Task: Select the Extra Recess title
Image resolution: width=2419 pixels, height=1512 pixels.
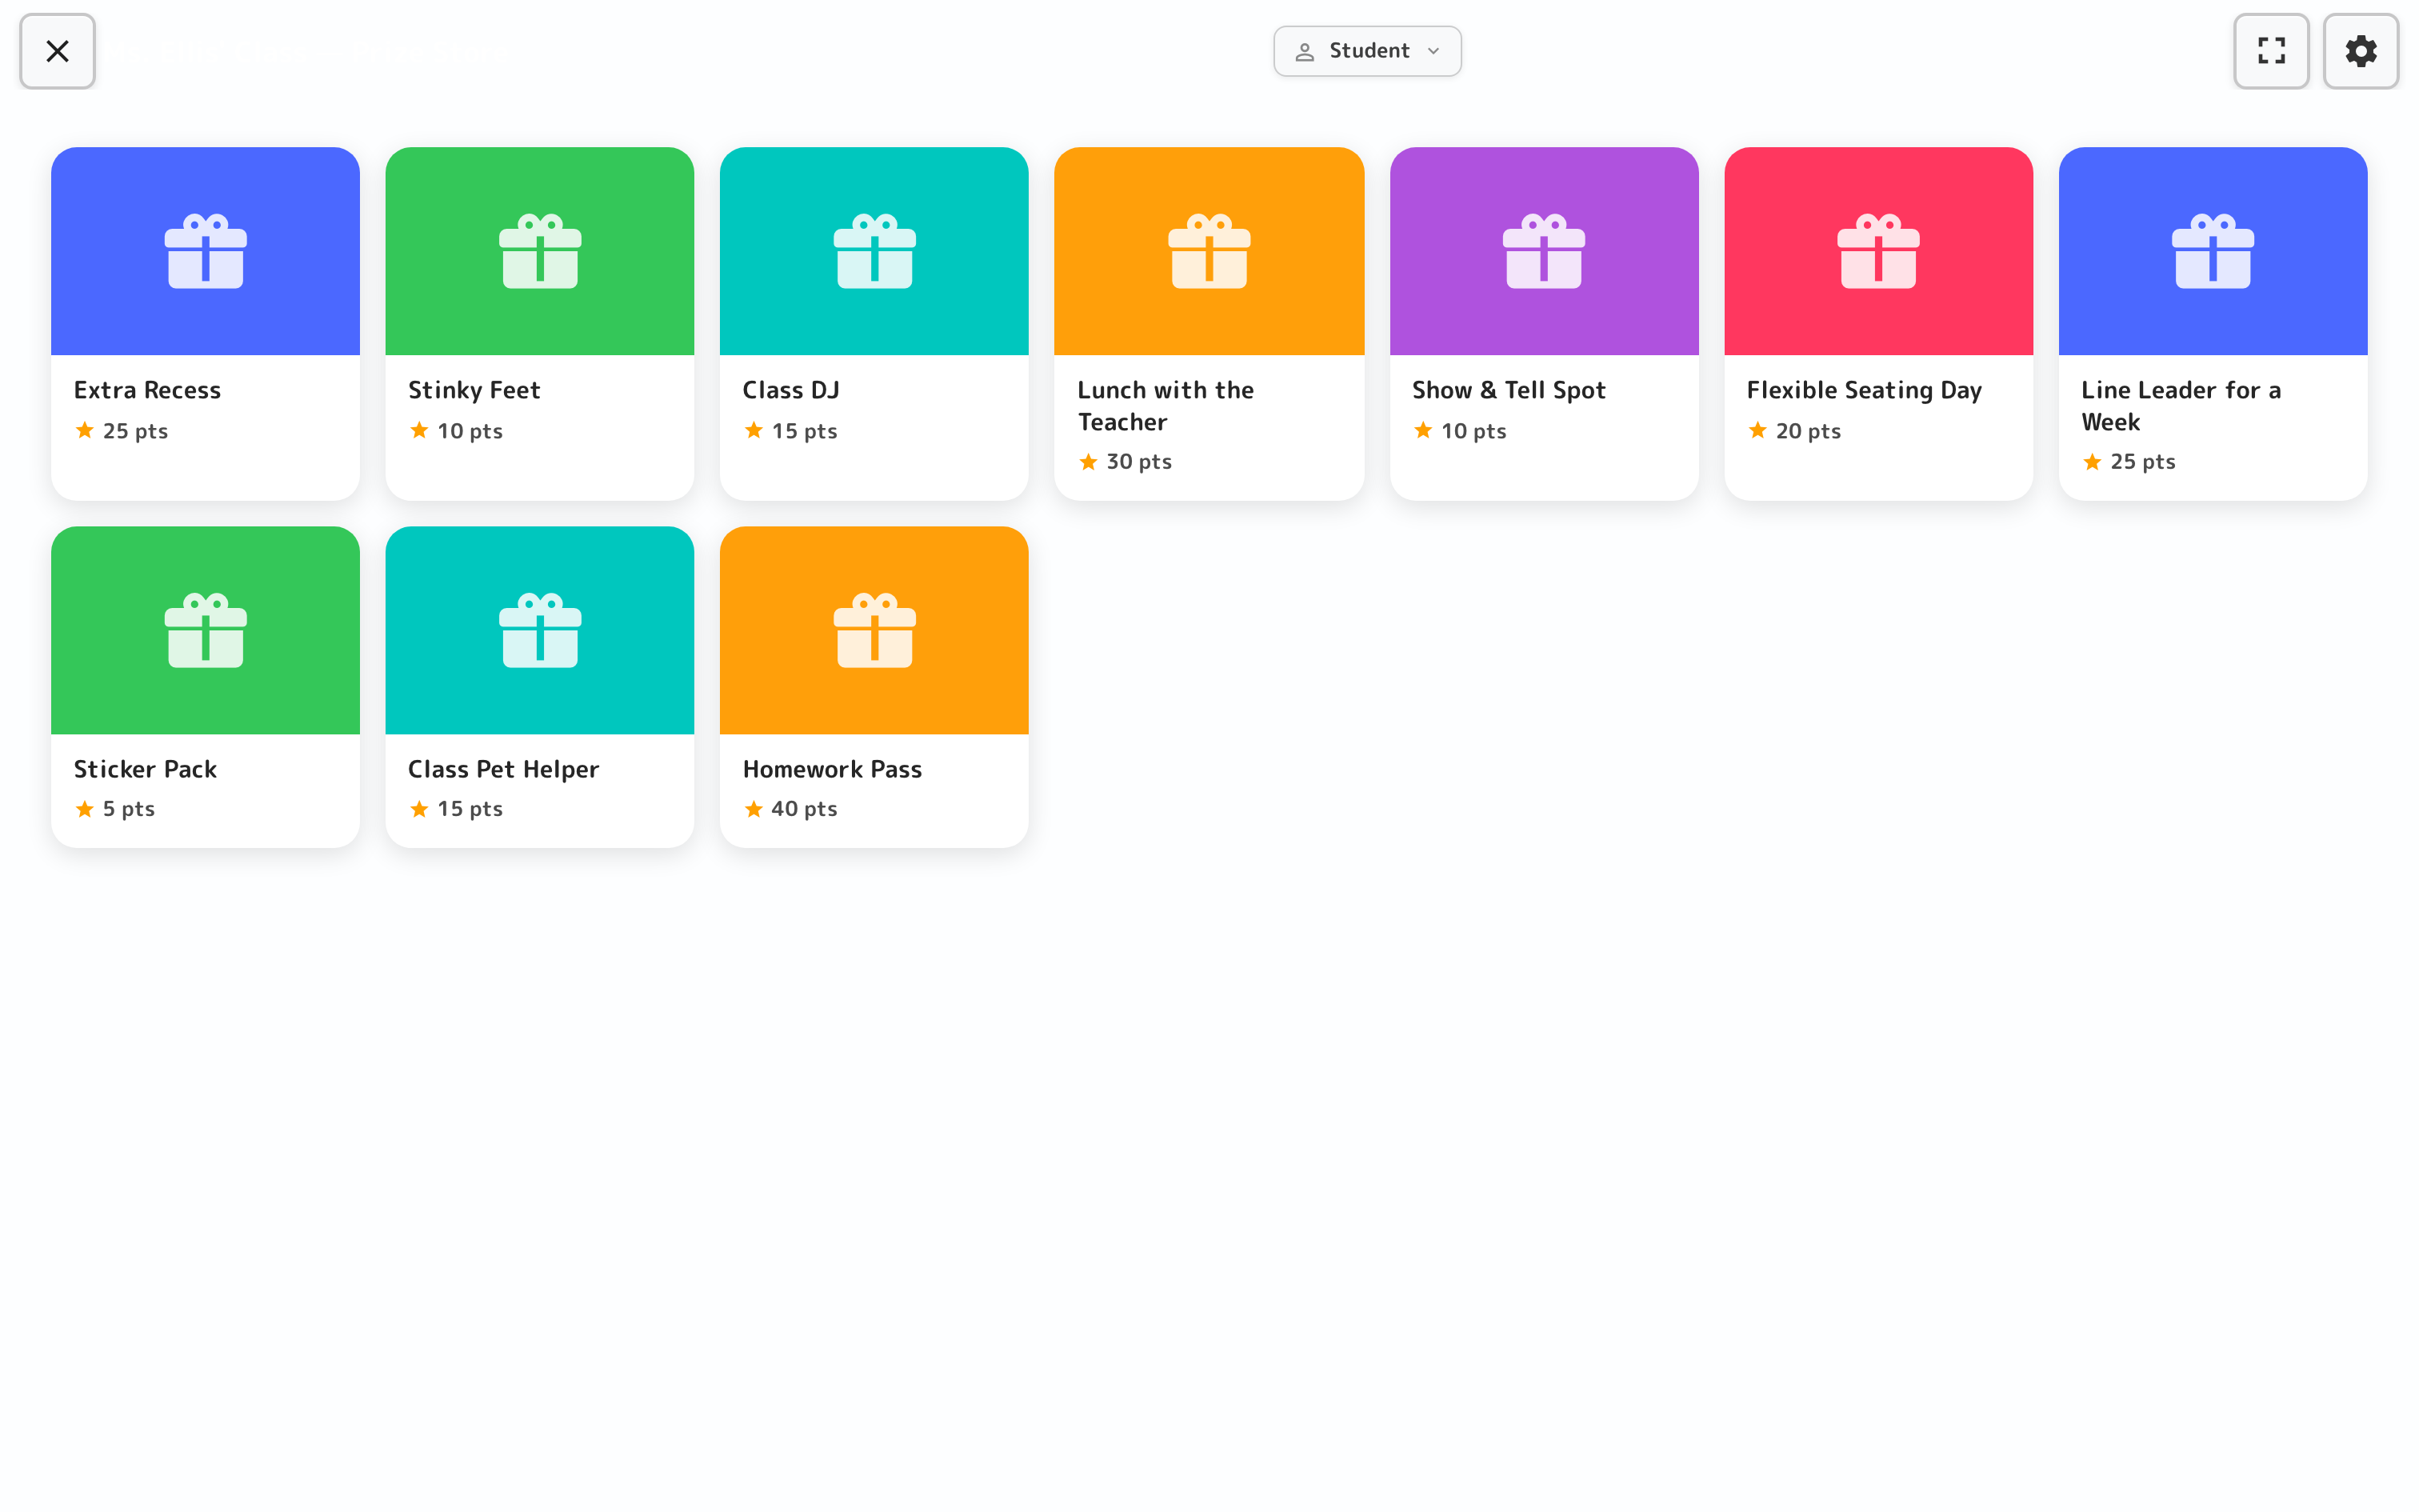Action: 147,390
